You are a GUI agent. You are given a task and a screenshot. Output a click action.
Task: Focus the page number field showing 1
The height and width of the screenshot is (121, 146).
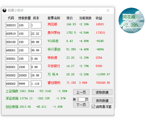[x=81, y=99]
